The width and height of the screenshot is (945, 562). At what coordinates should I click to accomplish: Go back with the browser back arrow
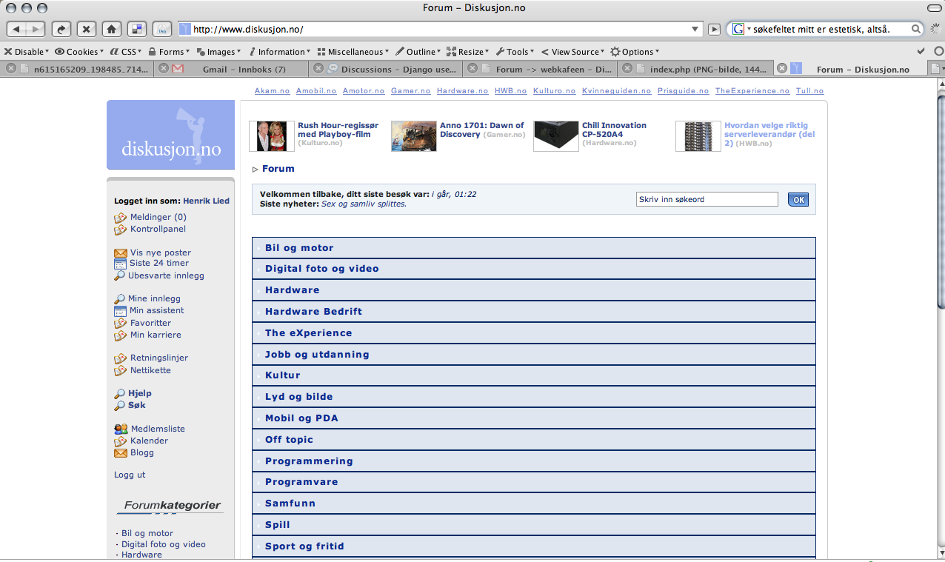[17, 29]
